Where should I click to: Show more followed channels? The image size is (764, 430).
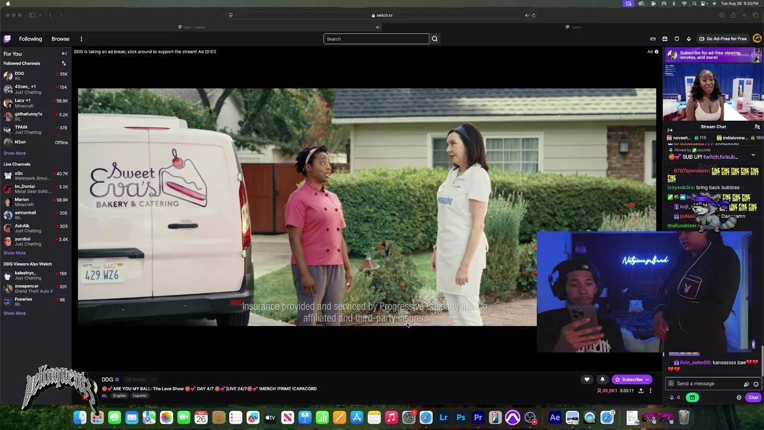(14, 153)
